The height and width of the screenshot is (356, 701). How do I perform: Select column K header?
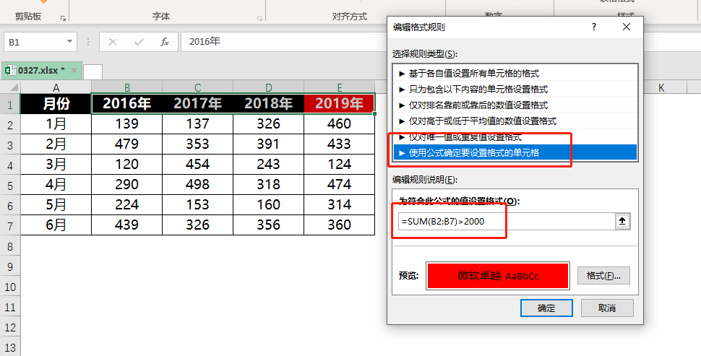pyautogui.click(x=661, y=87)
